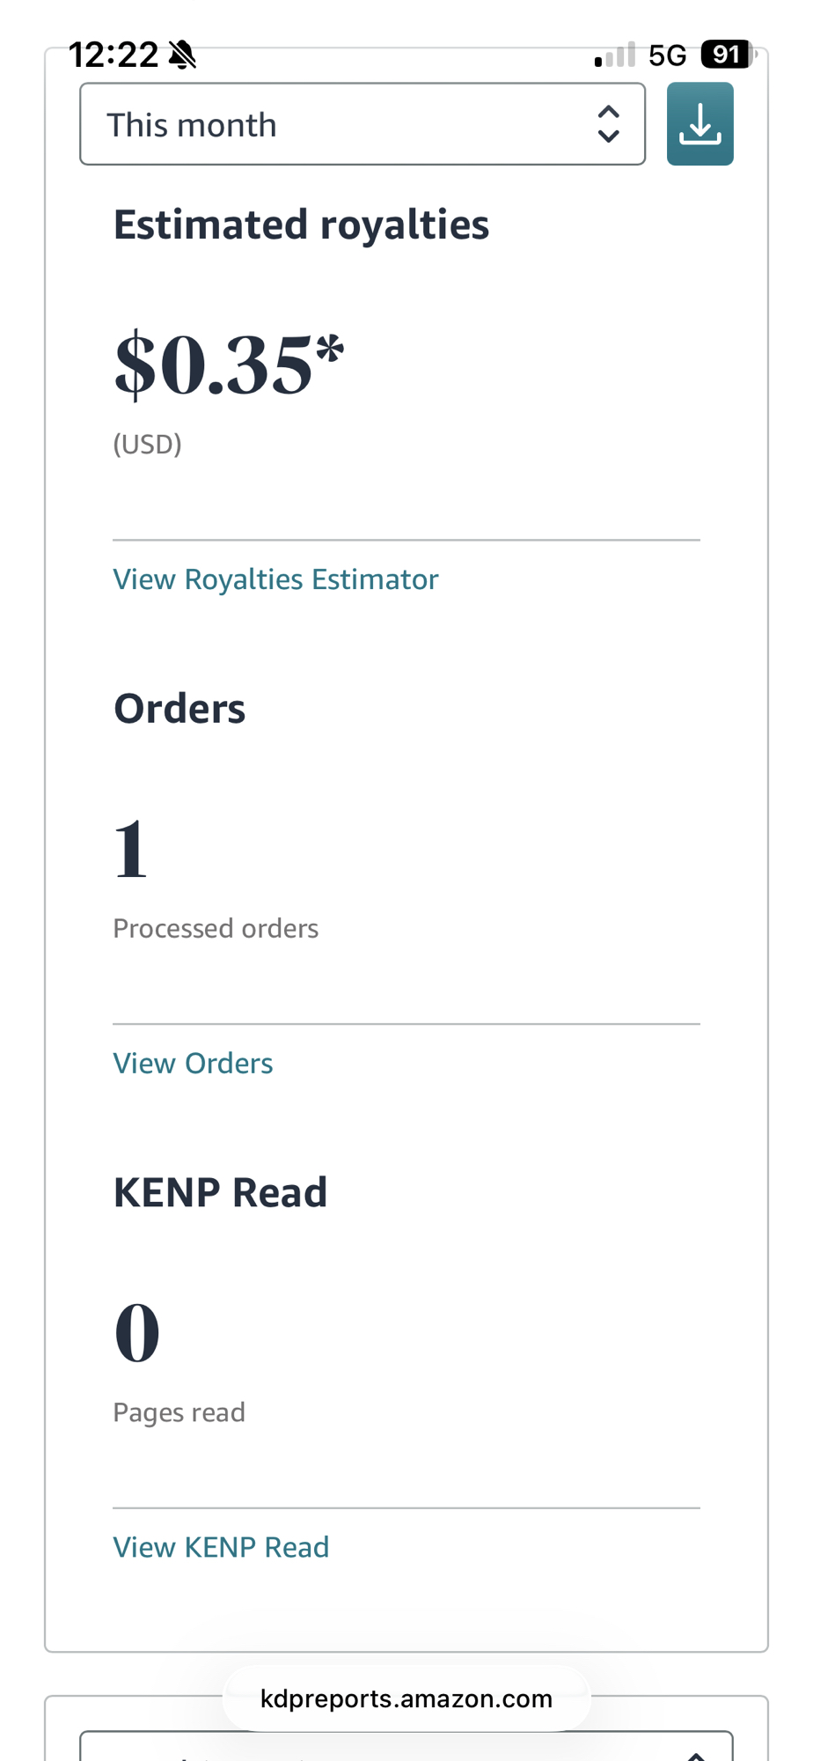The height and width of the screenshot is (1761, 813).
Task: Tap the cellular signal bars icon
Action: click(614, 55)
